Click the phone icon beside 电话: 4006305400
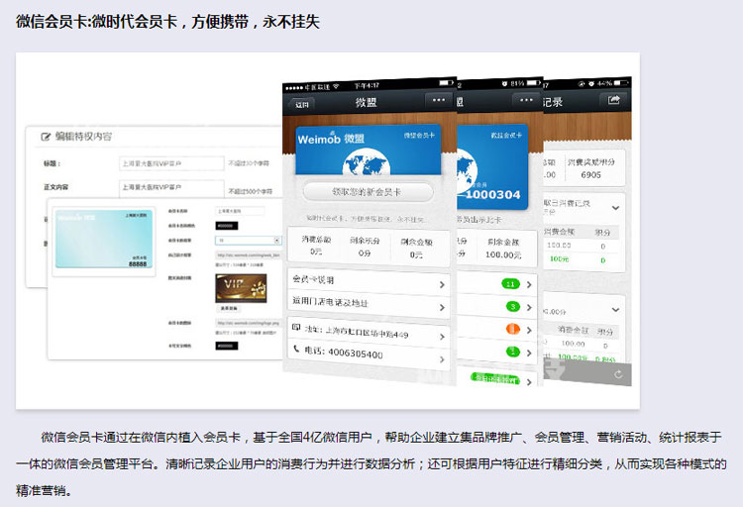This screenshot has height=507, width=743. tap(296, 350)
